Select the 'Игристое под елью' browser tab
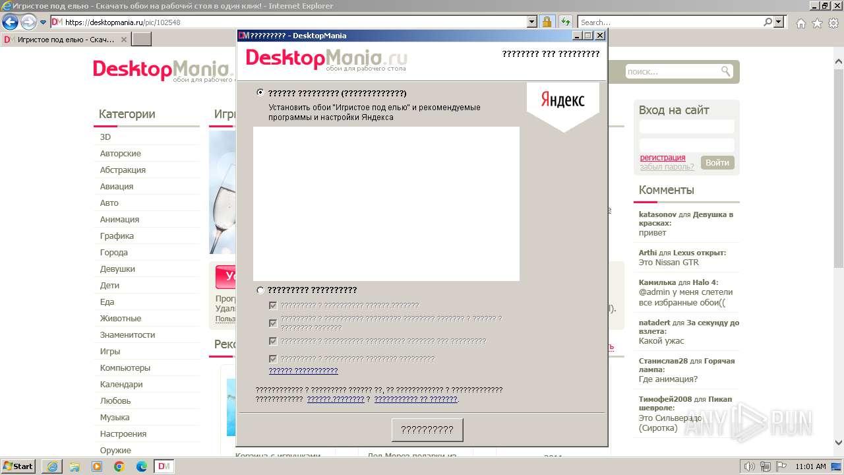The height and width of the screenshot is (475, 844). click(x=66, y=40)
